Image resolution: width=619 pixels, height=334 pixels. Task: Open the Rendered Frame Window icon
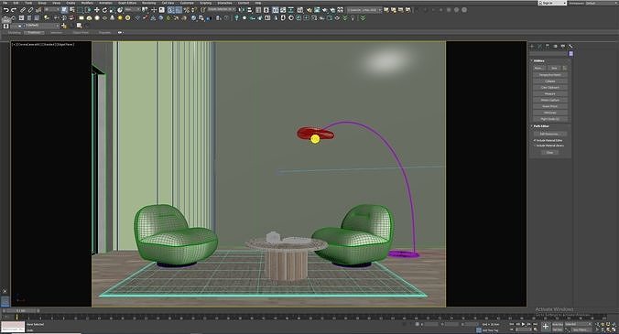(317, 10)
